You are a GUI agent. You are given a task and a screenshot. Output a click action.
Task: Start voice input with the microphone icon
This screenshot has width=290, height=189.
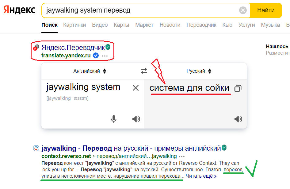(114, 119)
